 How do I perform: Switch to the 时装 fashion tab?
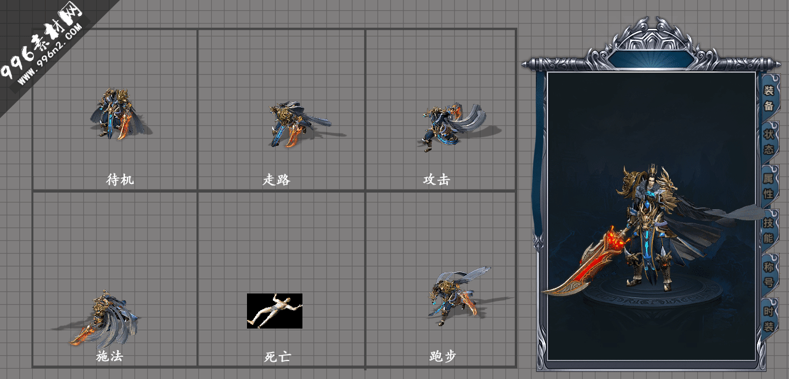[769, 318]
